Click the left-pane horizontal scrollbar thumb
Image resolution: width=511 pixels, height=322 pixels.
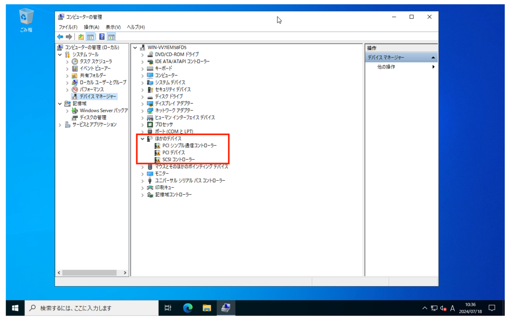[x=89, y=273]
